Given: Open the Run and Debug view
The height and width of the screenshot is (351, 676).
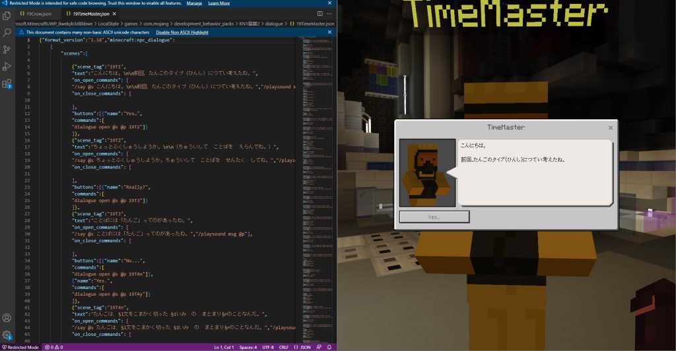Looking at the screenshot, I should (x=7, y=67).
